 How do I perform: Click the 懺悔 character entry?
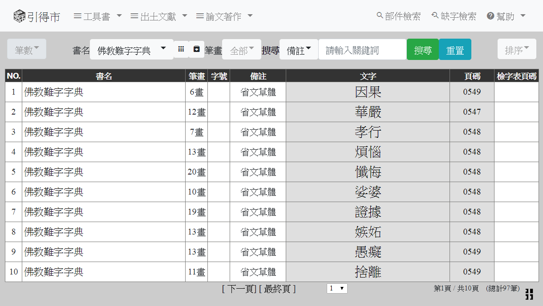tap(368, 172)
